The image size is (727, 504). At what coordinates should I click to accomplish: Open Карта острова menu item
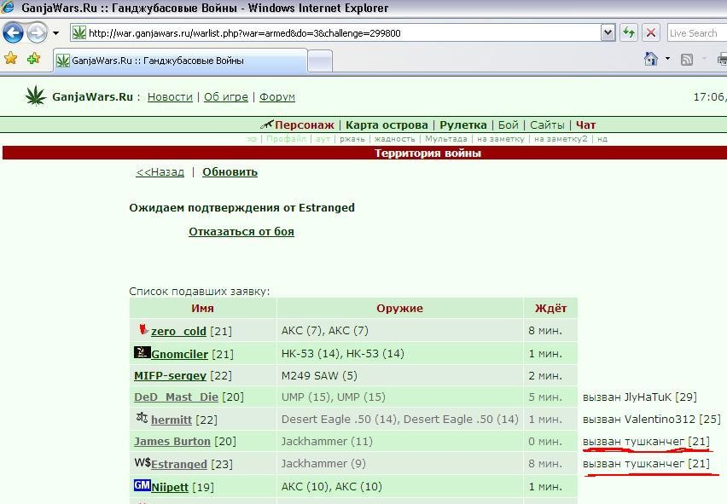(x=387, y=125)
